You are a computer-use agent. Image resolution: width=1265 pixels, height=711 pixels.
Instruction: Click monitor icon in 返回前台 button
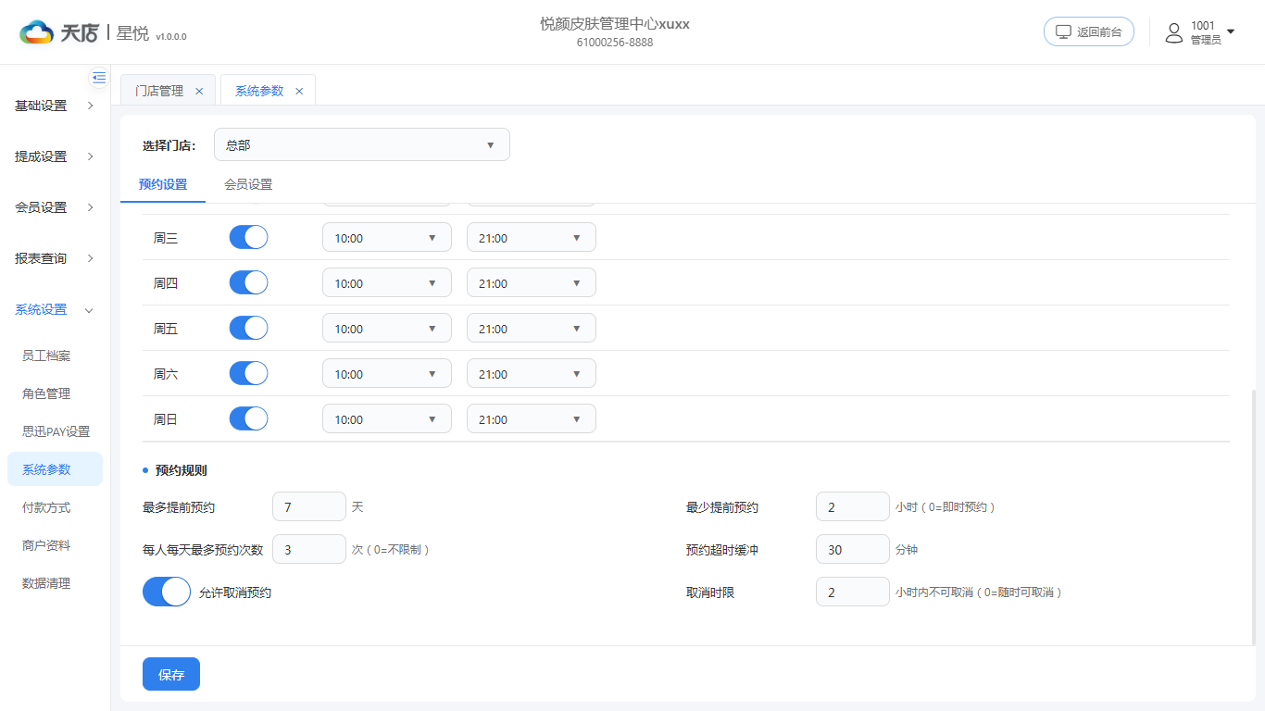click(1063, 31)
